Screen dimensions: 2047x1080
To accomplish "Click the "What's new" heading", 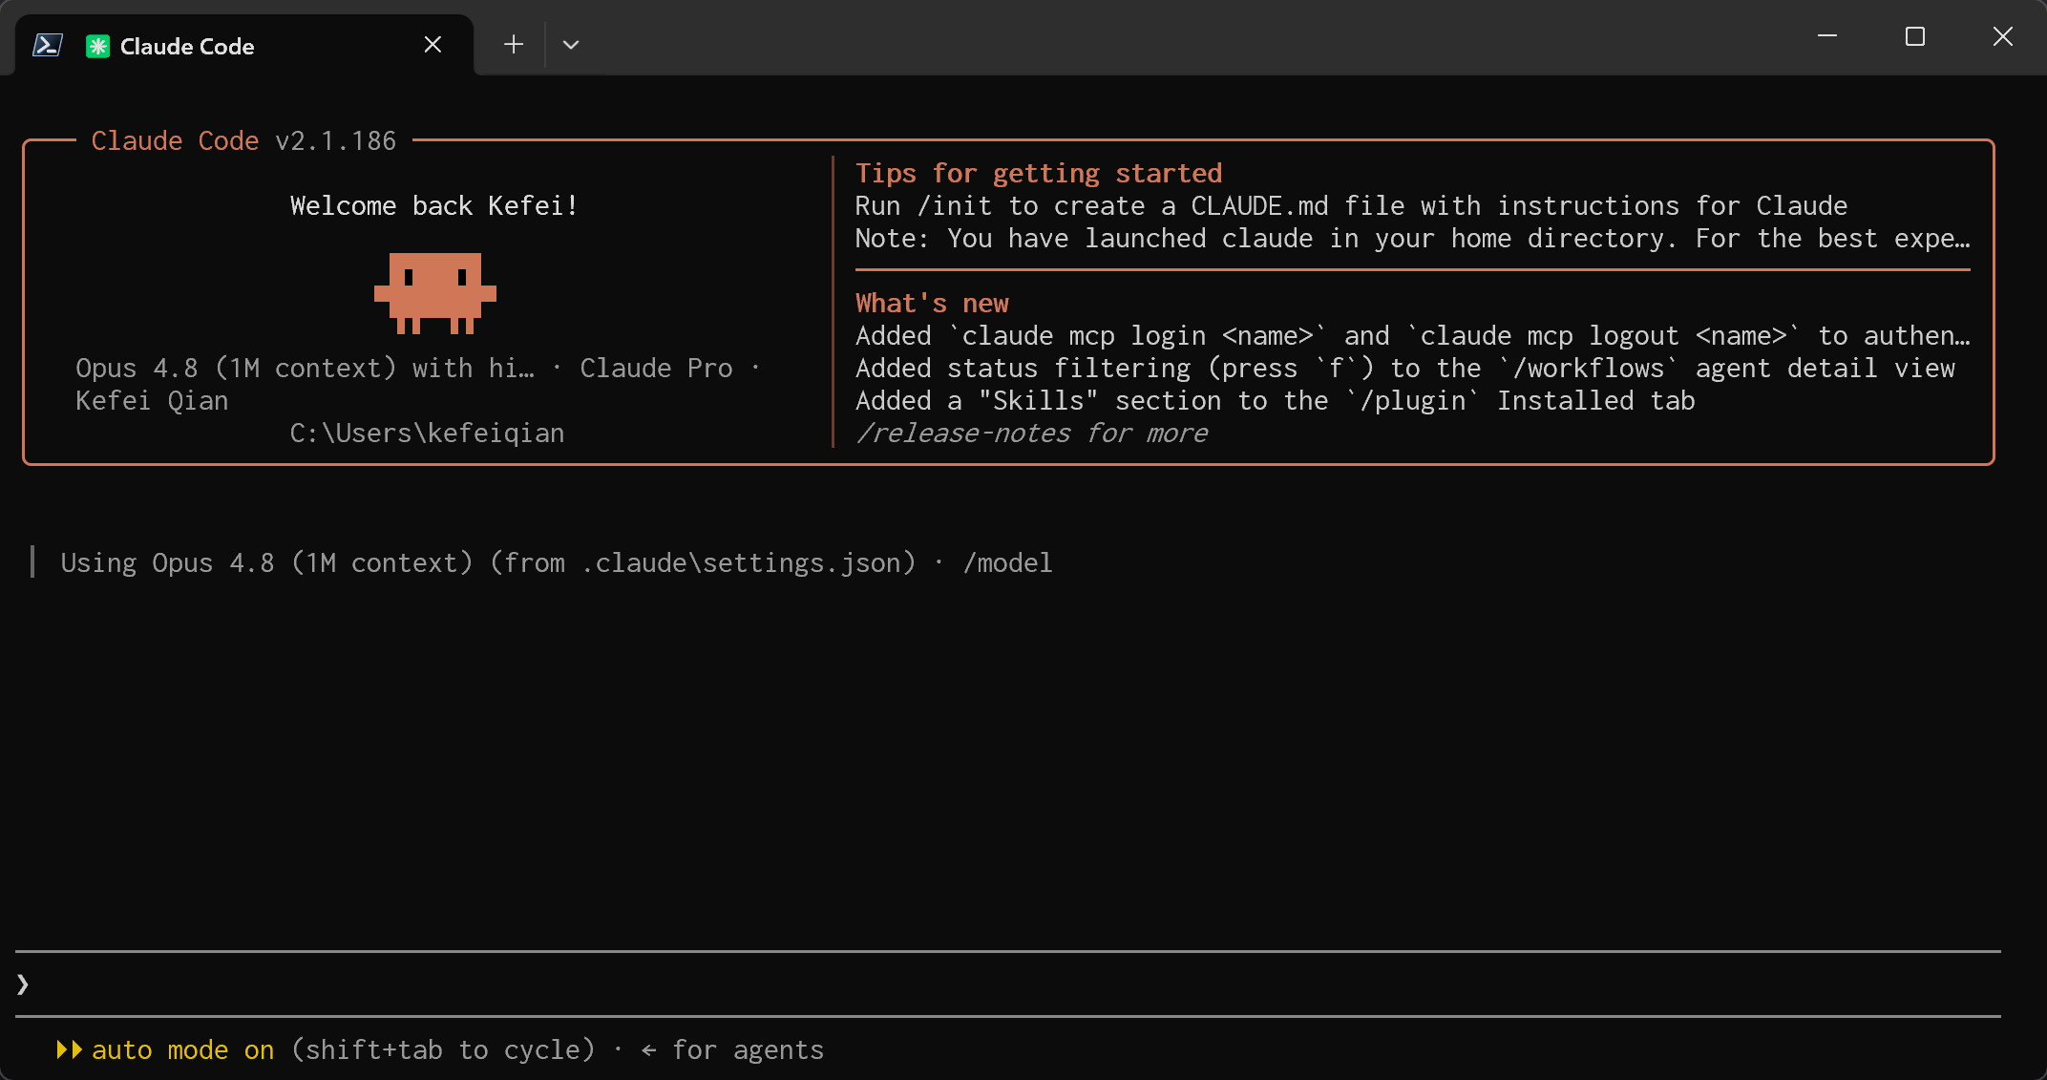I will coord(932,303).
